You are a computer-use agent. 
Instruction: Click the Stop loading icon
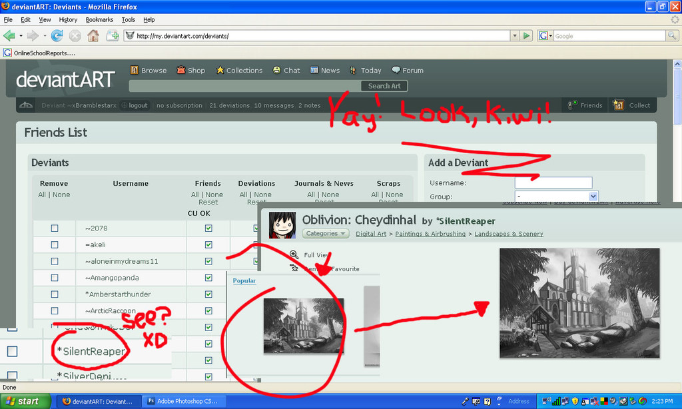click(x=75, y=36)
